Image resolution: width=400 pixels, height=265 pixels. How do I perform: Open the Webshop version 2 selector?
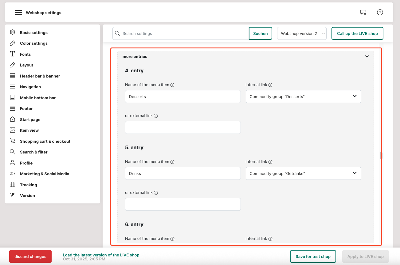pos(302,33)
